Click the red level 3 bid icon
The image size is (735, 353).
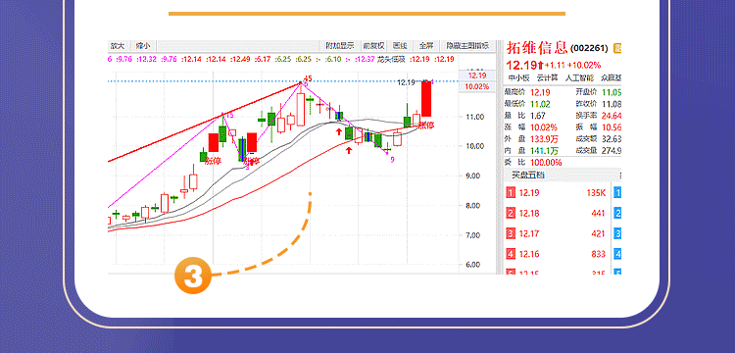click(511, 233)
